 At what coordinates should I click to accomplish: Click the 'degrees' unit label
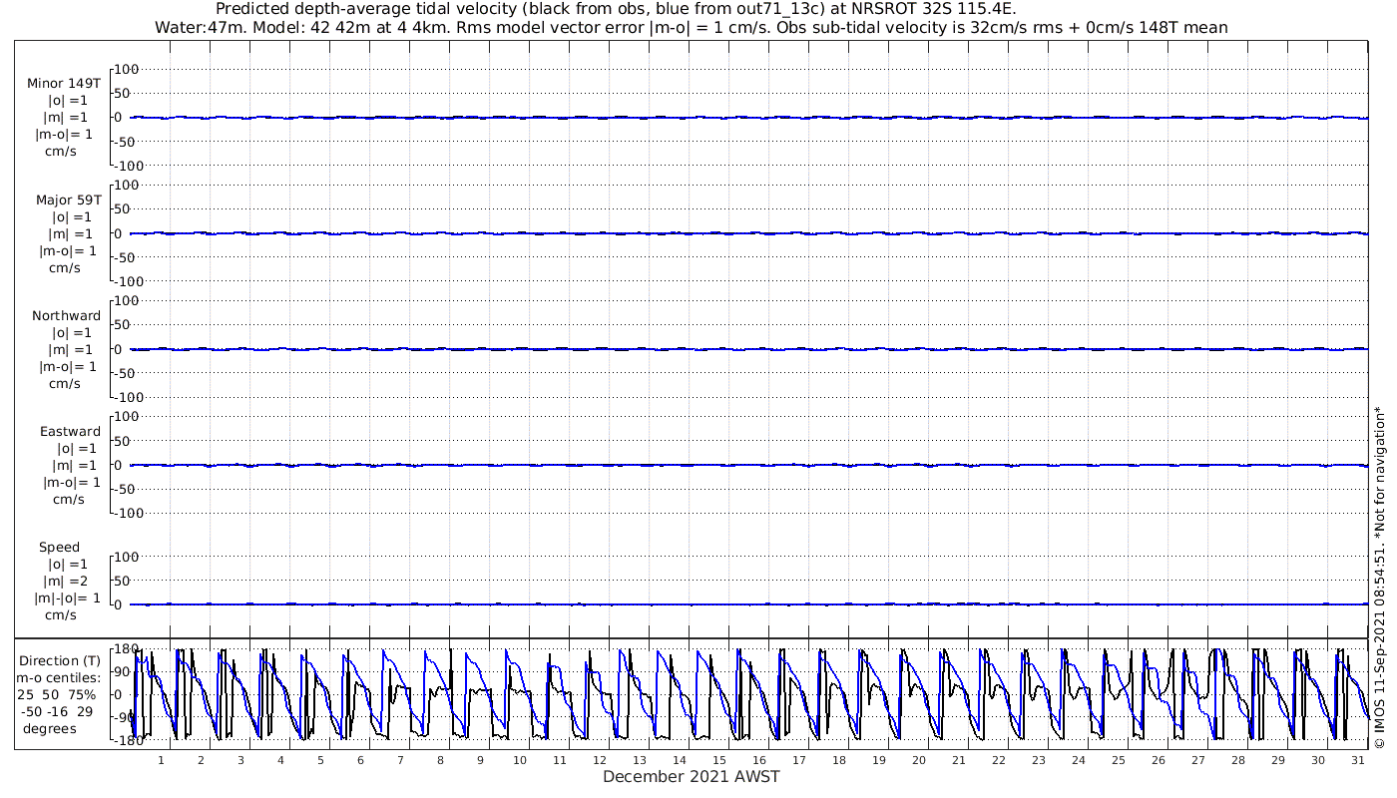click(x=50, y=729)
